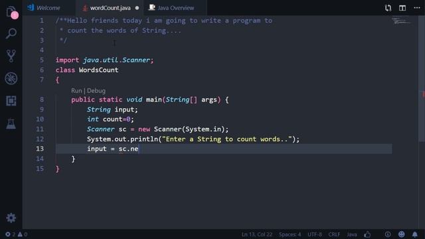Click the unsaved dot on wordCount.java tab

click(137, 8)
